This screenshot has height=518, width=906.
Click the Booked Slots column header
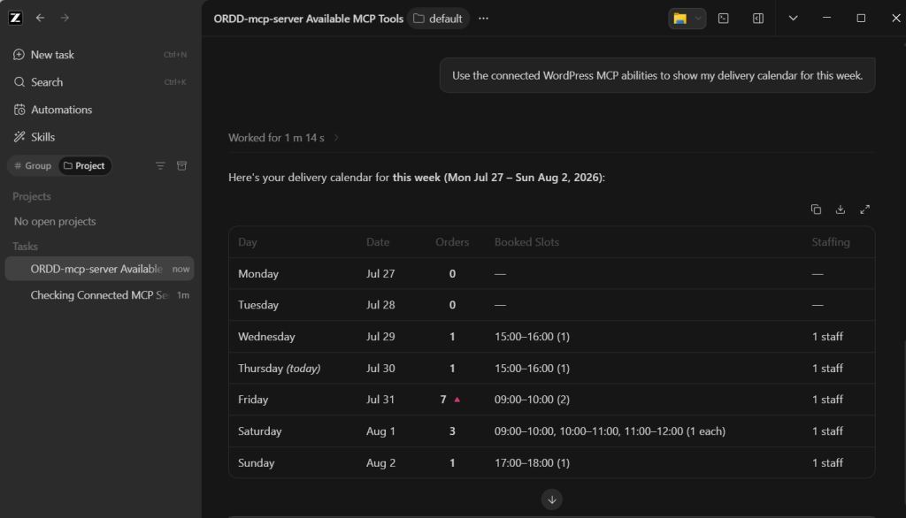click(x=526, y=242)
